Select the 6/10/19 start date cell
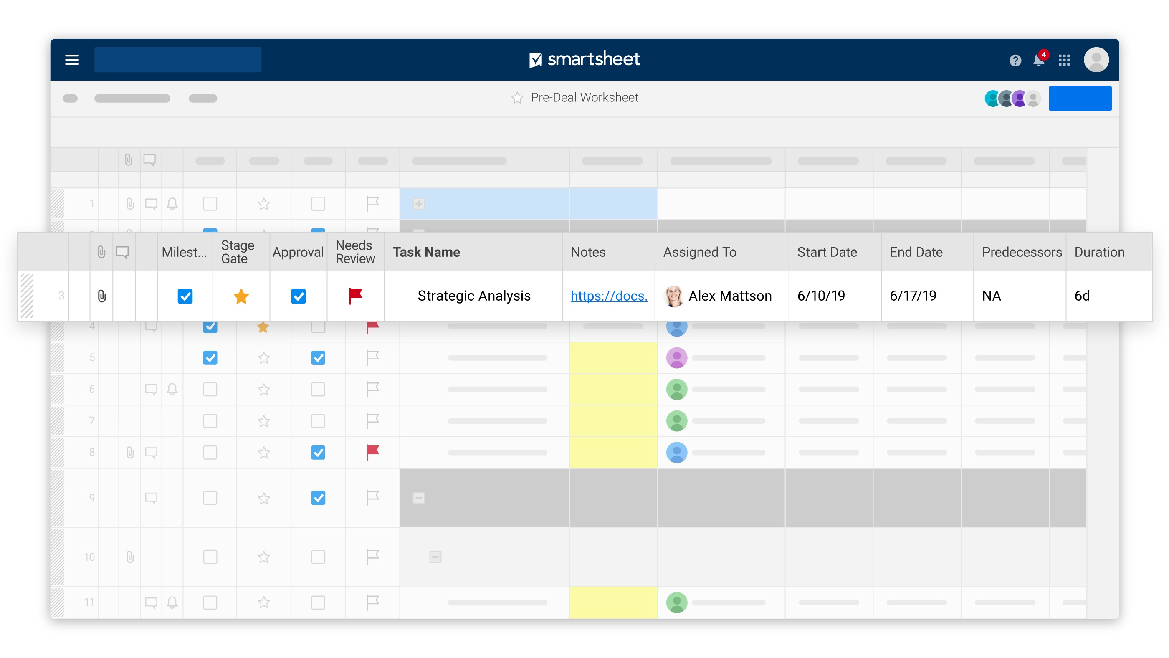The image size is (1169, 658). (x=835, y=296)
